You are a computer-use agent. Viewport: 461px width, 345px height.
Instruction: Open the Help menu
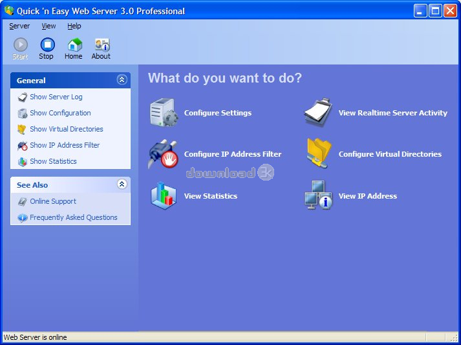[x=74, y=26]
